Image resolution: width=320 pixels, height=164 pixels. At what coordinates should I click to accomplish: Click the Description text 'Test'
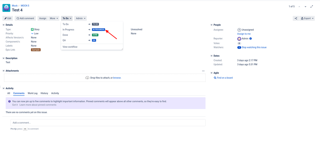(8, 62)
